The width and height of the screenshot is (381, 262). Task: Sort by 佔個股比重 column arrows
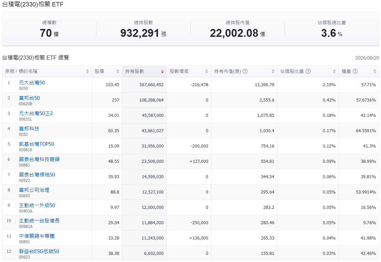334,71
